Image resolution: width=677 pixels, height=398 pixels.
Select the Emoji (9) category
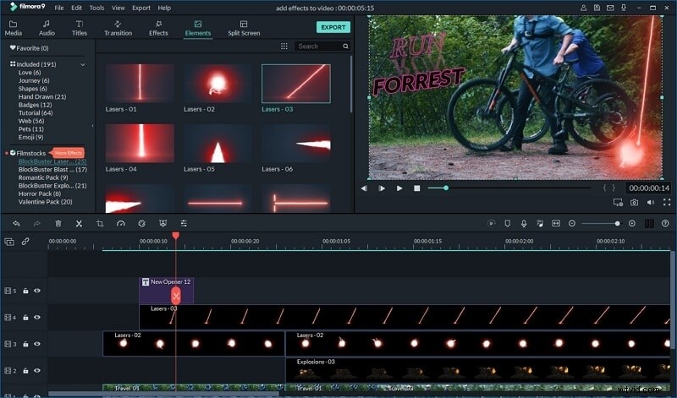coord(30,137)
